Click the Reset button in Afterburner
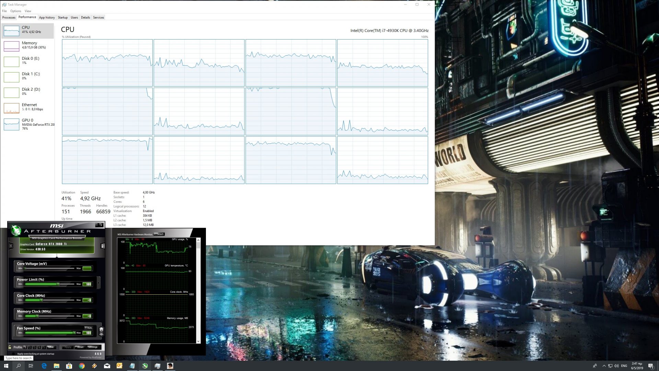 [x=80, y=347]
